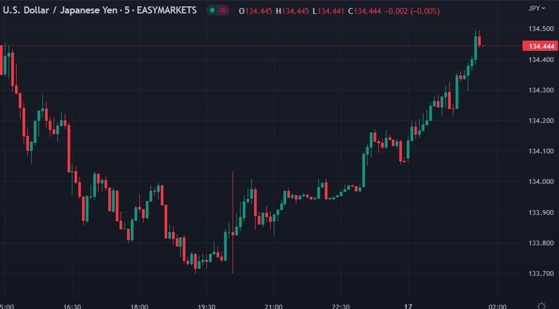
Task: Open the JPY currency dropdown
Action: pos(537,8)
